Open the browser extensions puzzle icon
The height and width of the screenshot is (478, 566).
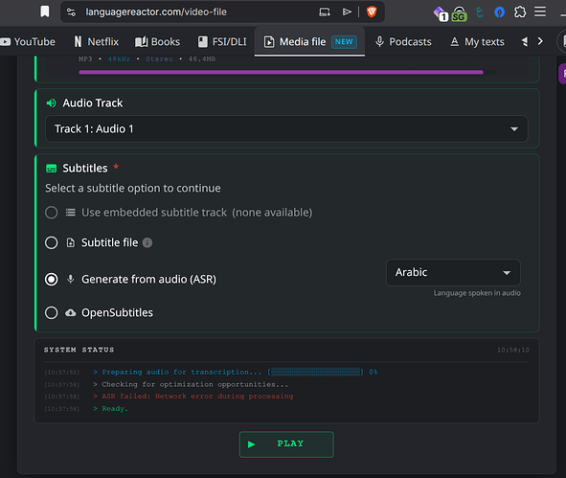520,11
